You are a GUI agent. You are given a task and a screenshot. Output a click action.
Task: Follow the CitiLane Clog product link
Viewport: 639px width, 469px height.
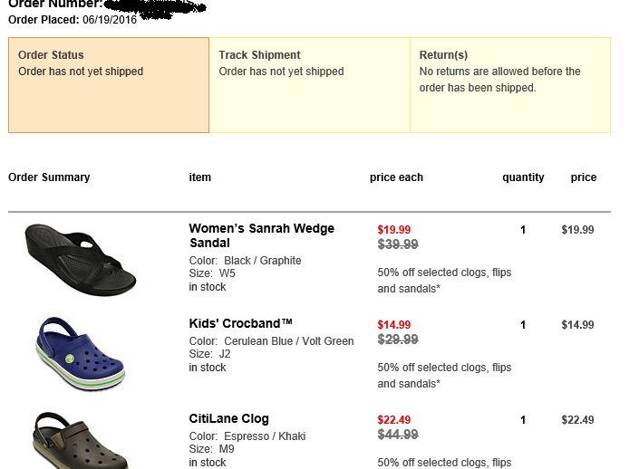[x=228, y=418]
